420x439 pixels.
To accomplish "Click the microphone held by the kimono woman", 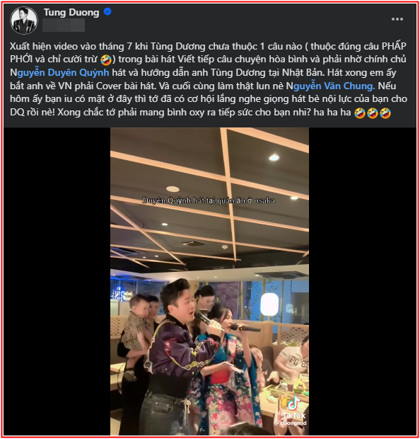I will [x=245, y=328].
